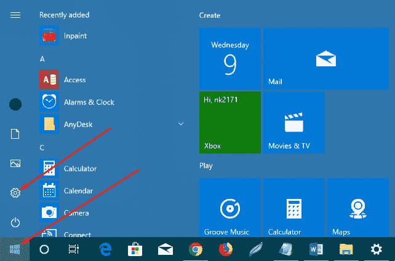Click the letter A group header
This screenshot has height=261, width=395.
pyautogui.click(x=42, y=59)
